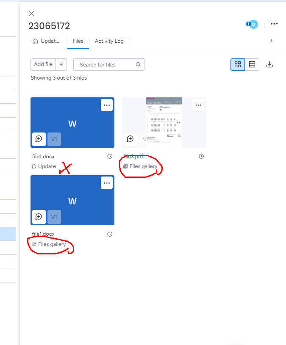
Task: Open more options on first file1.docx
Action: click(x=107, y=105)
